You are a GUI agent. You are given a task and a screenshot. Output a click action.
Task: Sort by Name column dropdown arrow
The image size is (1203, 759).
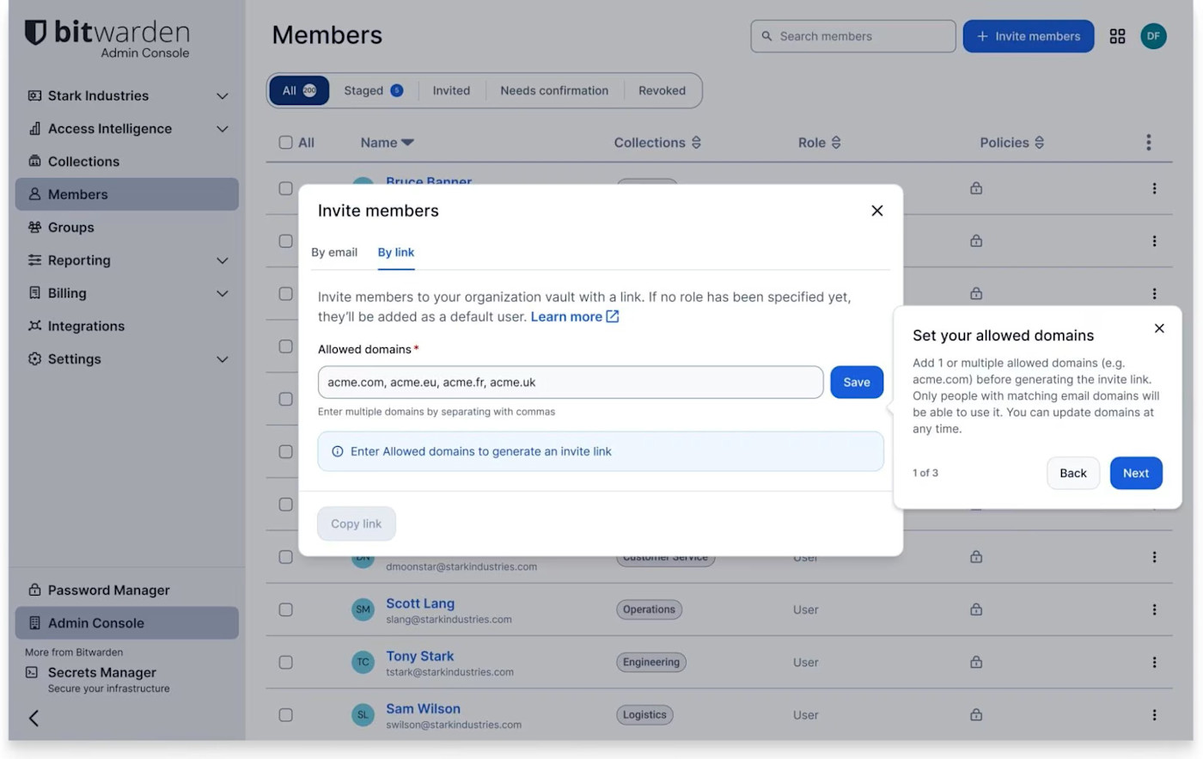[407, 143]
